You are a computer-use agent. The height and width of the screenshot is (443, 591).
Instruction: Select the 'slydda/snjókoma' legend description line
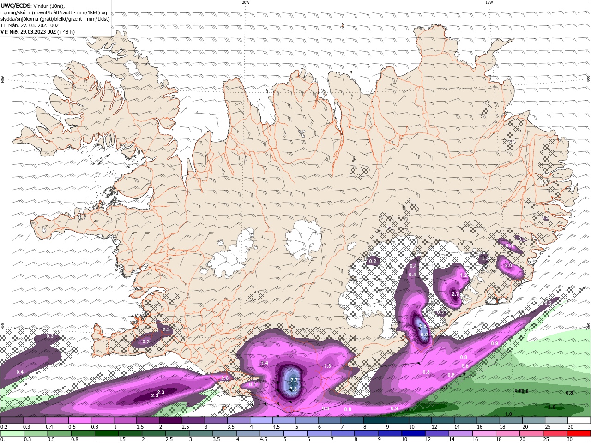(x=55, y=19)
